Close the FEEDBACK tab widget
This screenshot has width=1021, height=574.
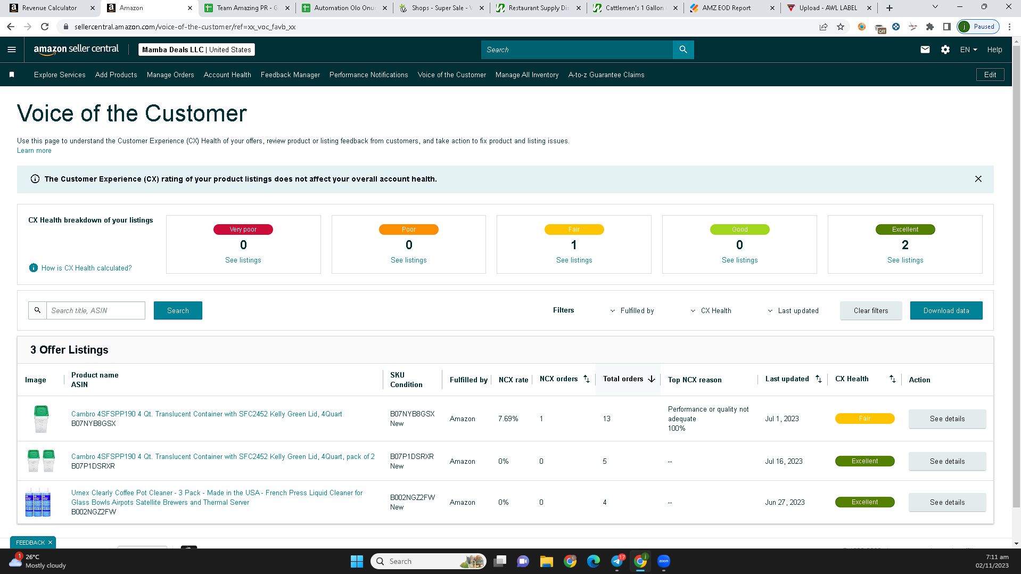pos(51,543)
